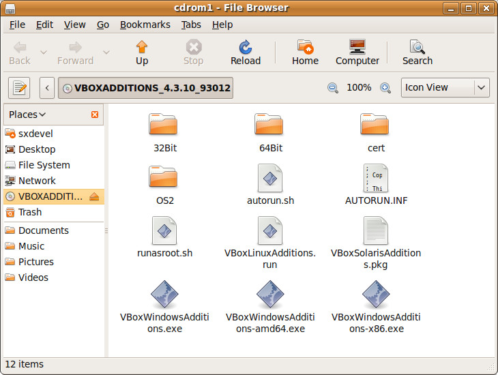Screen dimensions: 498x375
Task: Open the Help menu
Action: [x=222, y=25]
